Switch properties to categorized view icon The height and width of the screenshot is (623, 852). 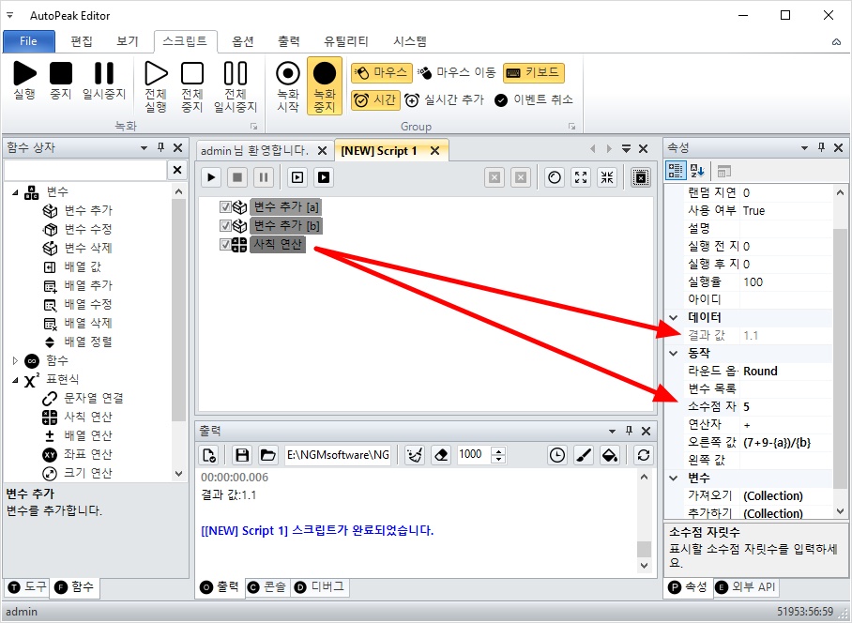pyautogui.click(x=676, y=171)
